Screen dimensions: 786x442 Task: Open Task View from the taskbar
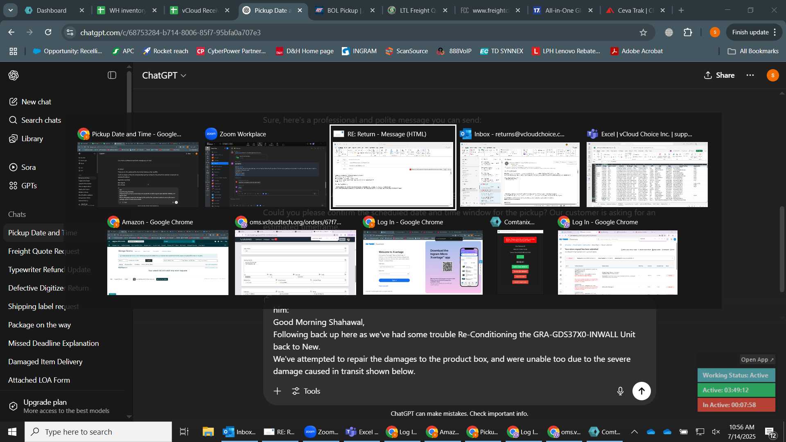[x=184, y=432]
